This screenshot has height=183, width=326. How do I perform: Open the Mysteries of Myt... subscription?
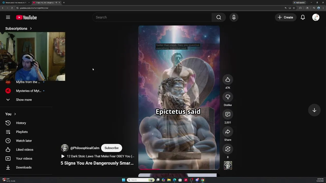(x=26, y=91)
